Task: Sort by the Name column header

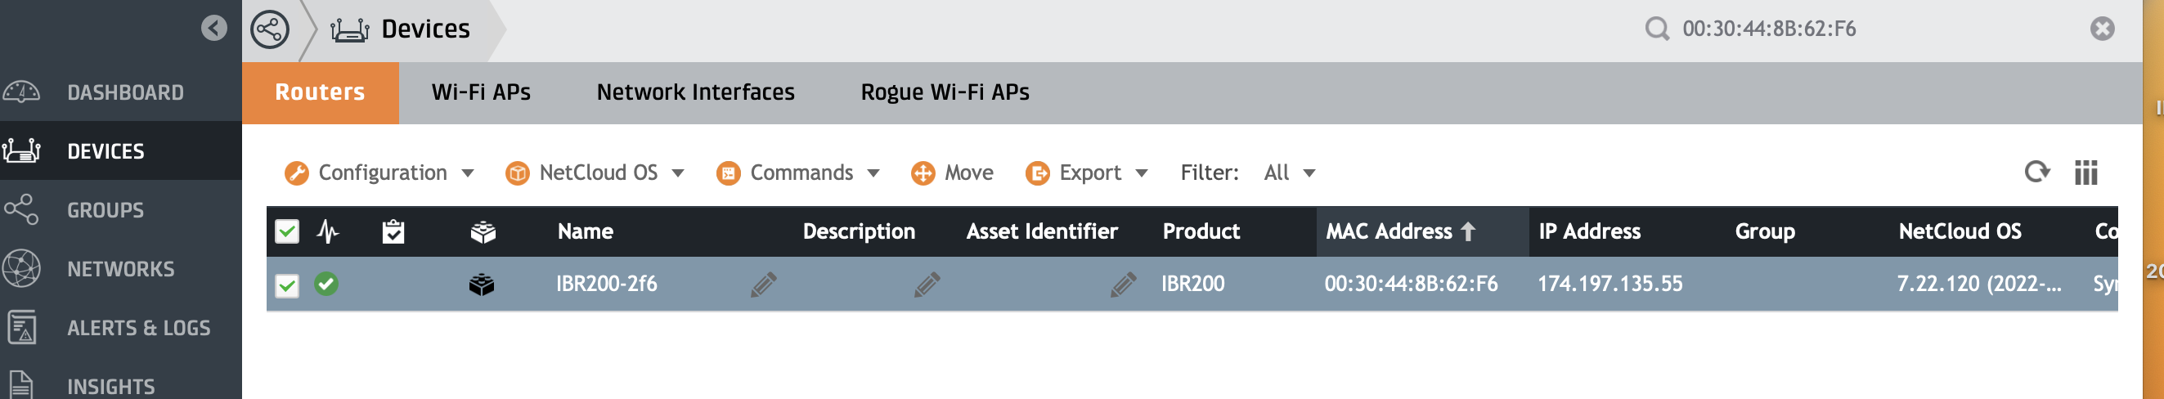Action: point(586,232)
